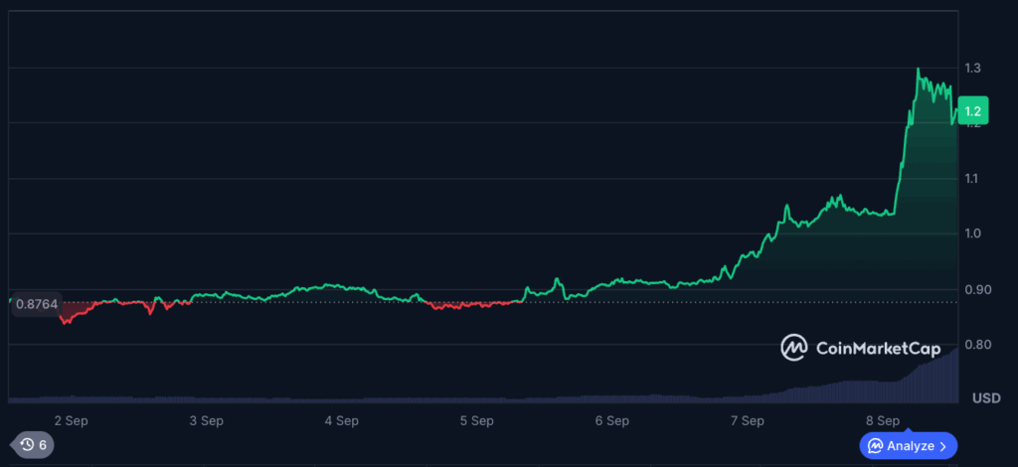Open the history badge showing 6

tap(34, 445)
